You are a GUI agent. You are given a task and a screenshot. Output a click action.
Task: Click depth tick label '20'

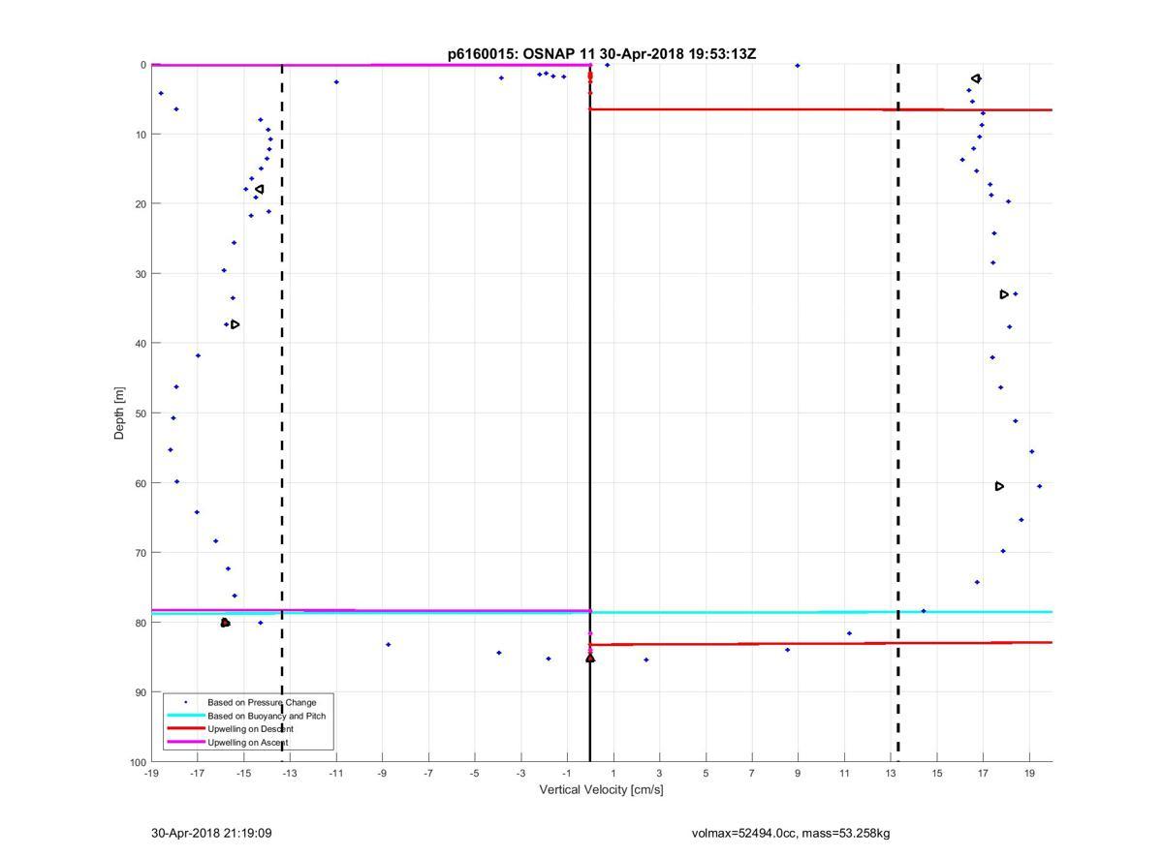141,204
